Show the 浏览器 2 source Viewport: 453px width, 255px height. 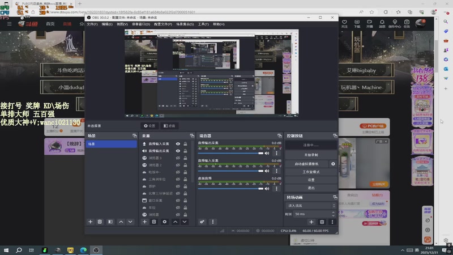coord(178,165)
